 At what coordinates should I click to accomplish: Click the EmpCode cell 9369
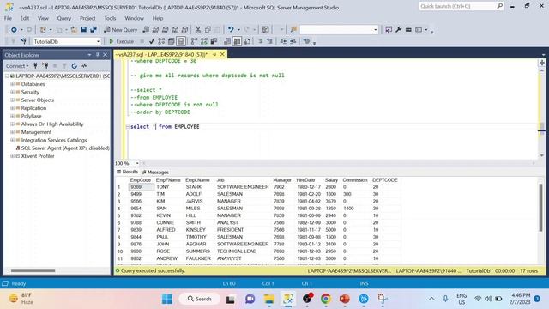(x=142, y=187)
